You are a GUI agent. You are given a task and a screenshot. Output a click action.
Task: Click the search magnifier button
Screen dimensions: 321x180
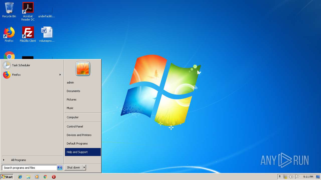[60, 168]
